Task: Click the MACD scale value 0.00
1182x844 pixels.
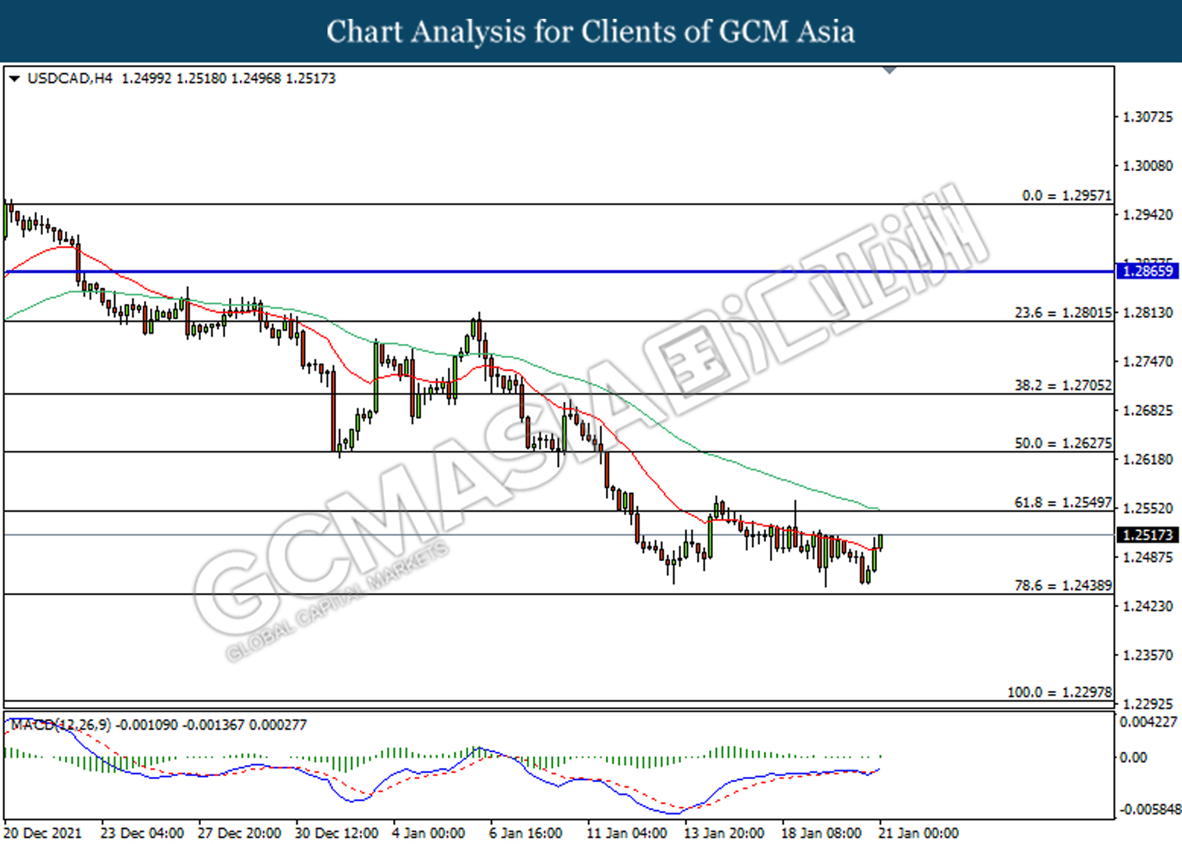Action: pos(1134,757)
